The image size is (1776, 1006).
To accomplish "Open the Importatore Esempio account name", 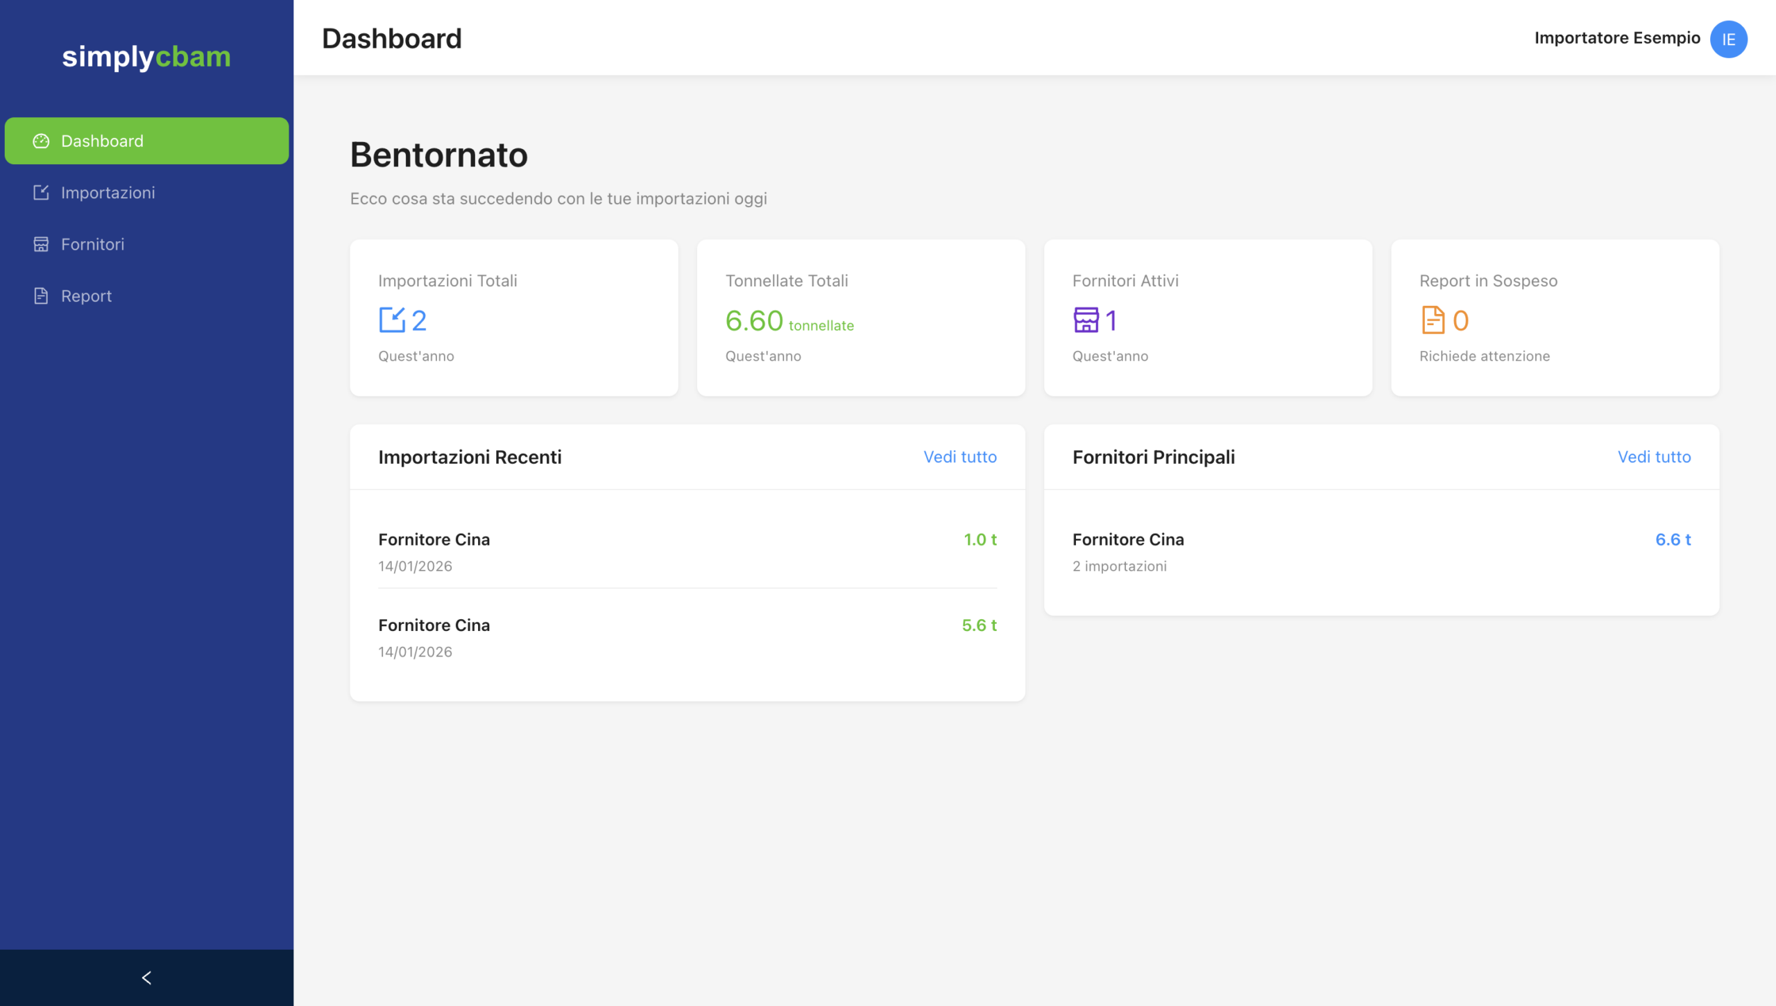I will click(x=1616, y=38).
